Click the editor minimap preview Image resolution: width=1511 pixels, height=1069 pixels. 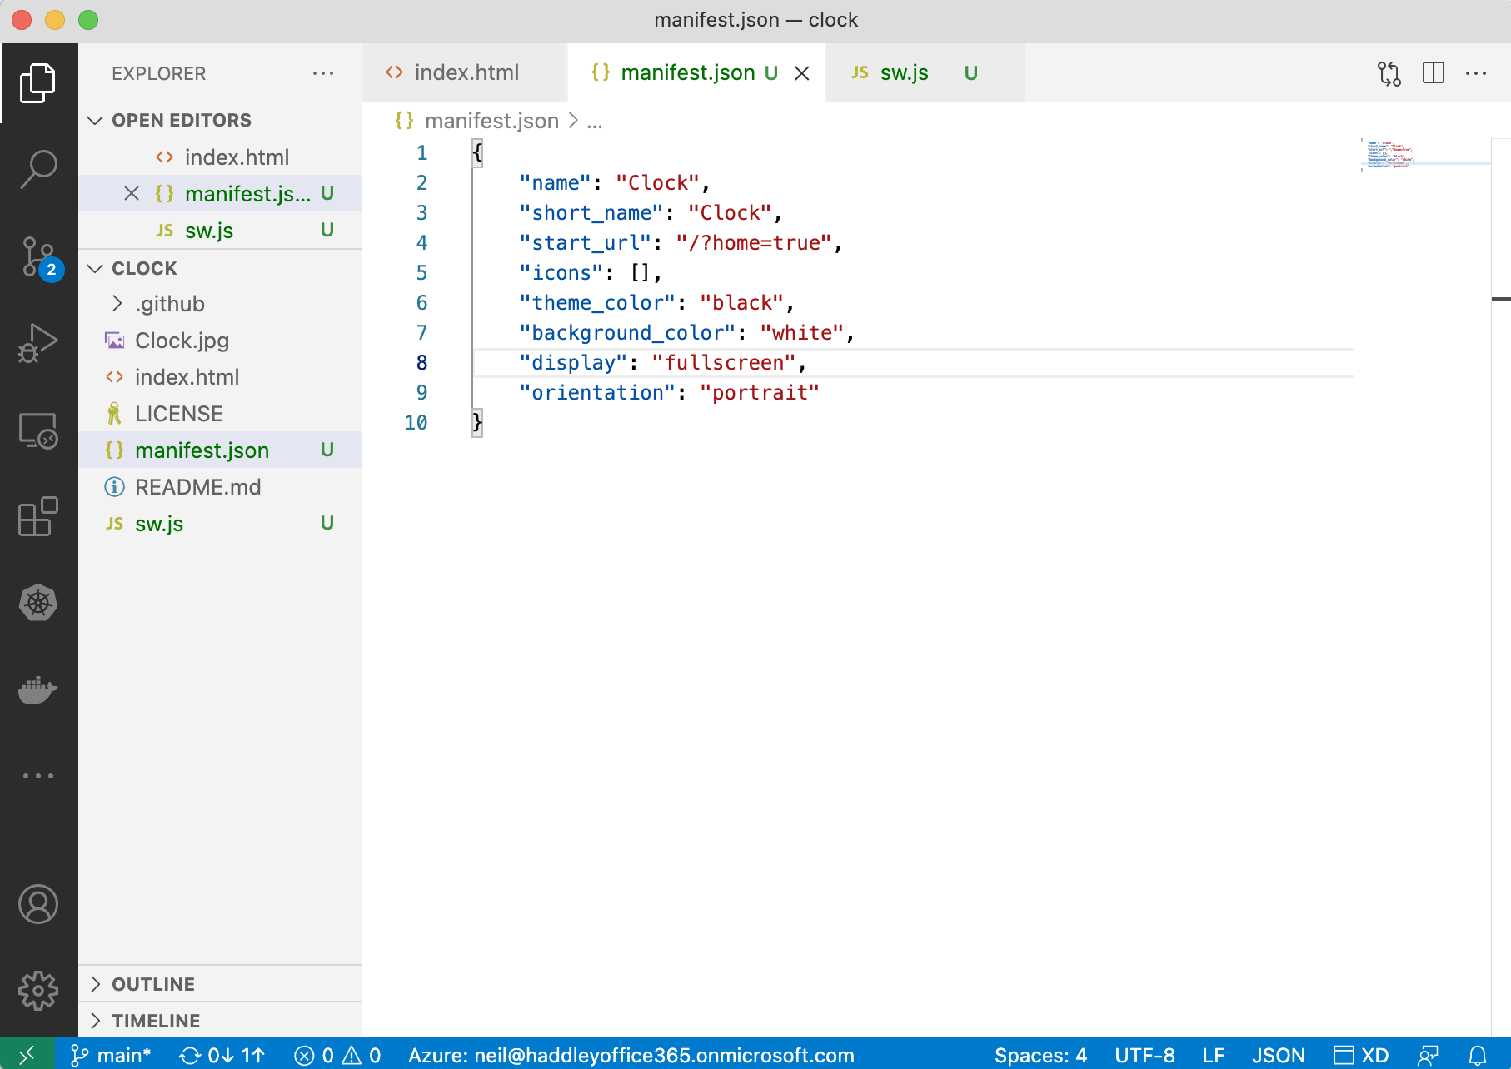1389,155
